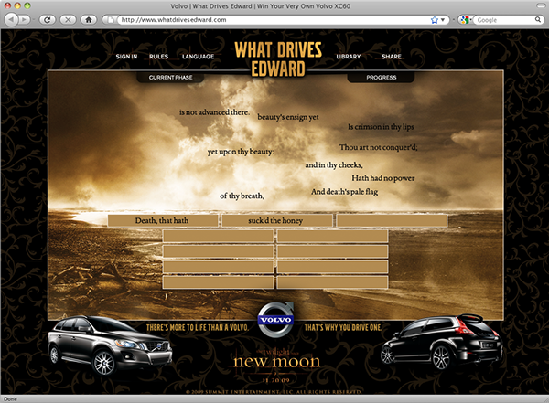Click the empty slot next to 'suck'd the honey'
The image size is (549, 403).
[x=392, y=221]
